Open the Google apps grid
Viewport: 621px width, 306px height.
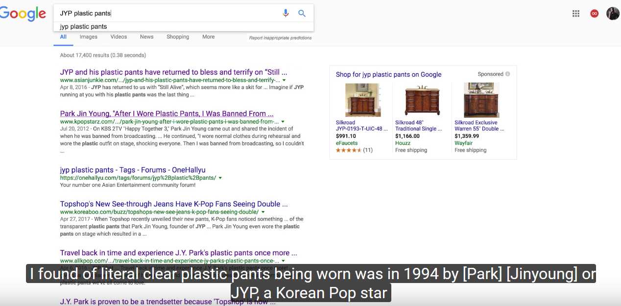[x=576, y=14]
